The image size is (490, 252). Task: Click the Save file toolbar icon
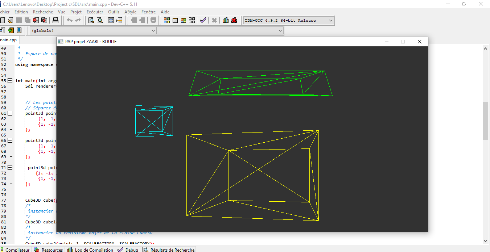(x=19, y=20)
